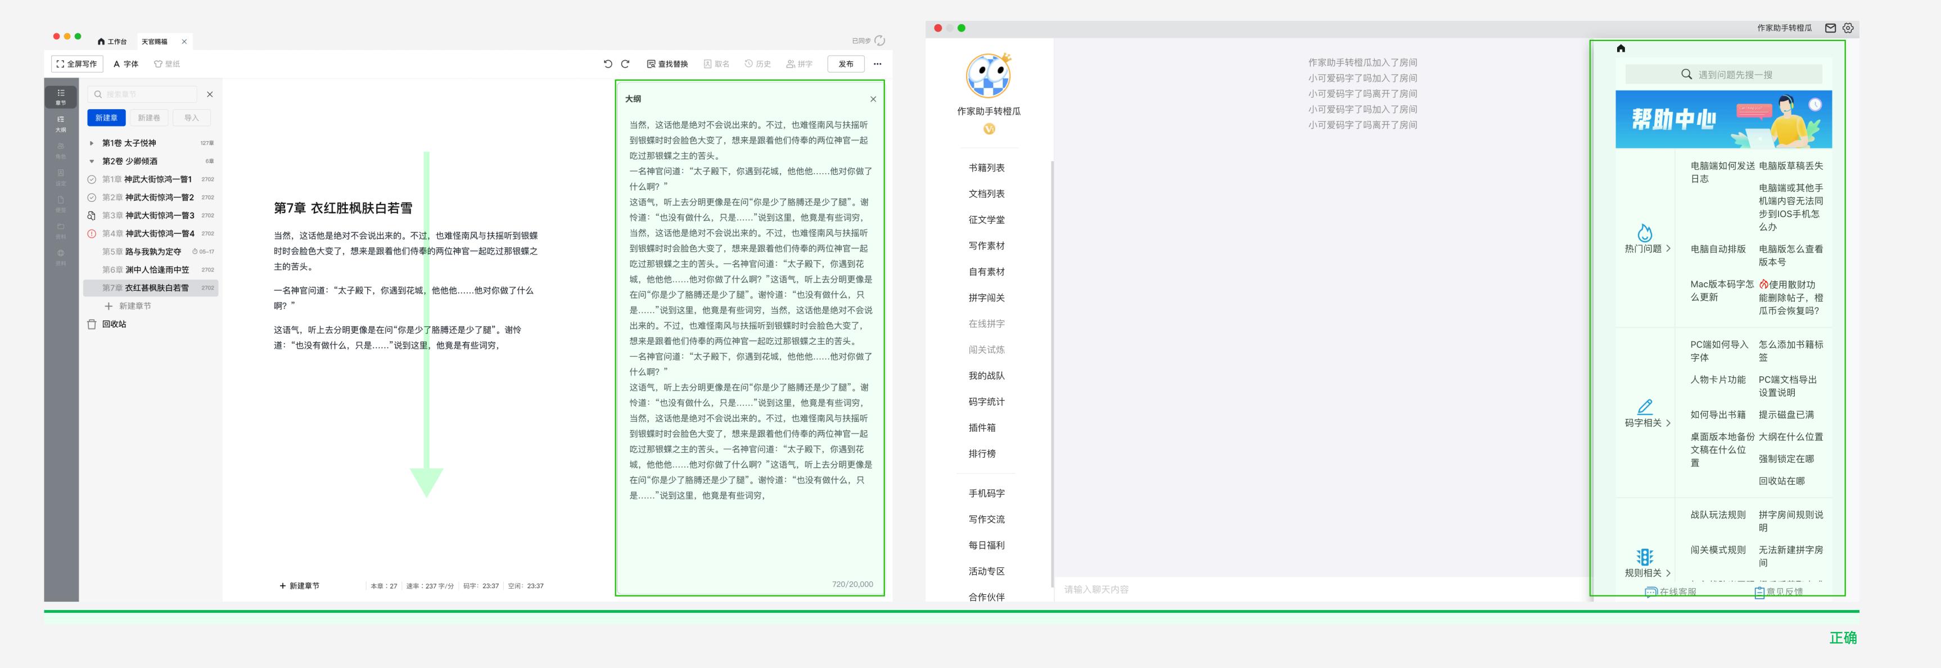Screen dimensions: 1941x668
Task: Toggle the completion checkmark on 第1章
Action: click(x=92, y=179)
